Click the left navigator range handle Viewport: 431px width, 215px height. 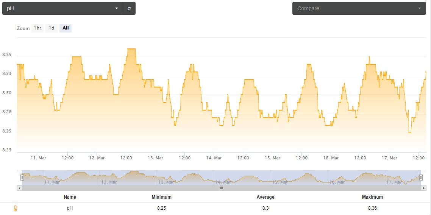click(22, 178)
